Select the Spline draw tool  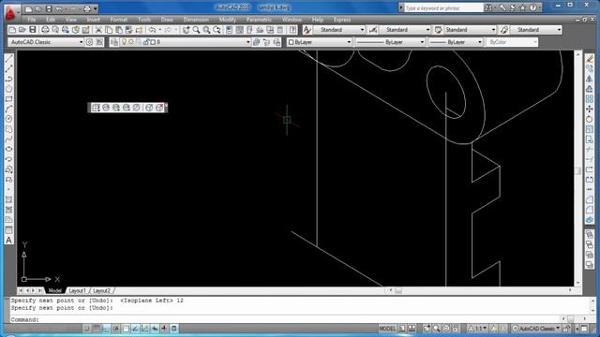point(8,139)
